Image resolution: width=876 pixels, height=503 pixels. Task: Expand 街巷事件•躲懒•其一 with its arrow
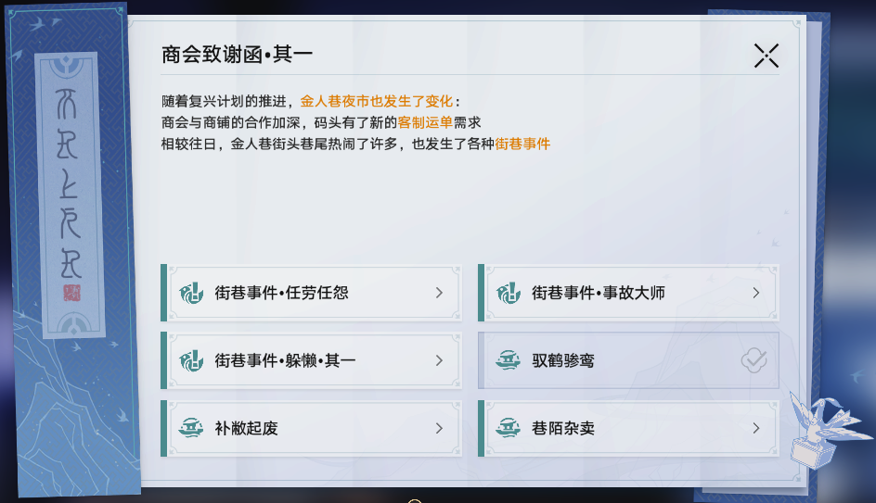[x=439, y=360]
